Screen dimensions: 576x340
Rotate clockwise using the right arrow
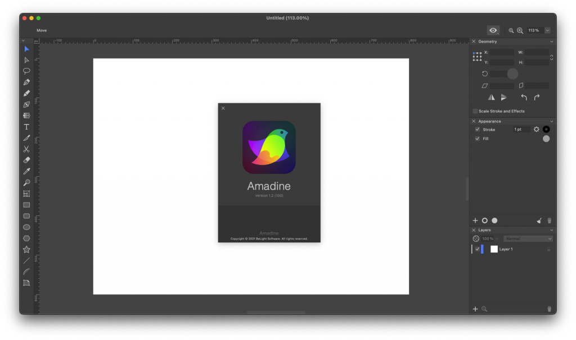point(537,98)
